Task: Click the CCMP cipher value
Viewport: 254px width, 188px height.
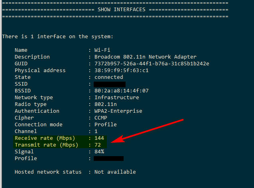Action: coord(100,118)
